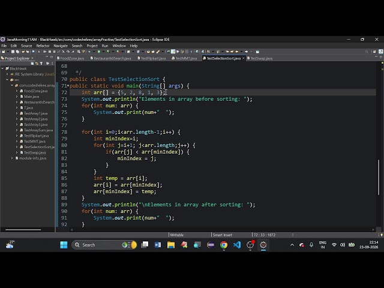
Task: Open Back history dropdown arrow
Action: click(241, 52)
